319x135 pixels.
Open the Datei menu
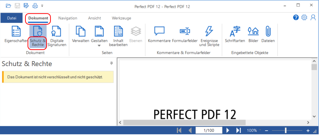[x=11, y=18]
